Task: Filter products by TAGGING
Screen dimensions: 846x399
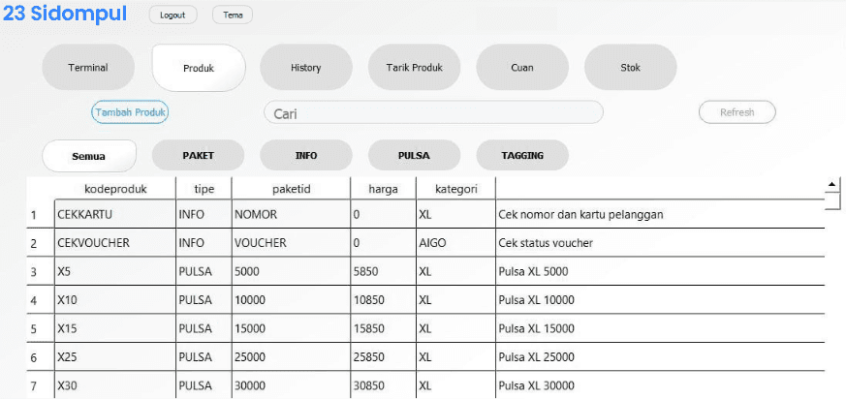Action: click(521, 155)
